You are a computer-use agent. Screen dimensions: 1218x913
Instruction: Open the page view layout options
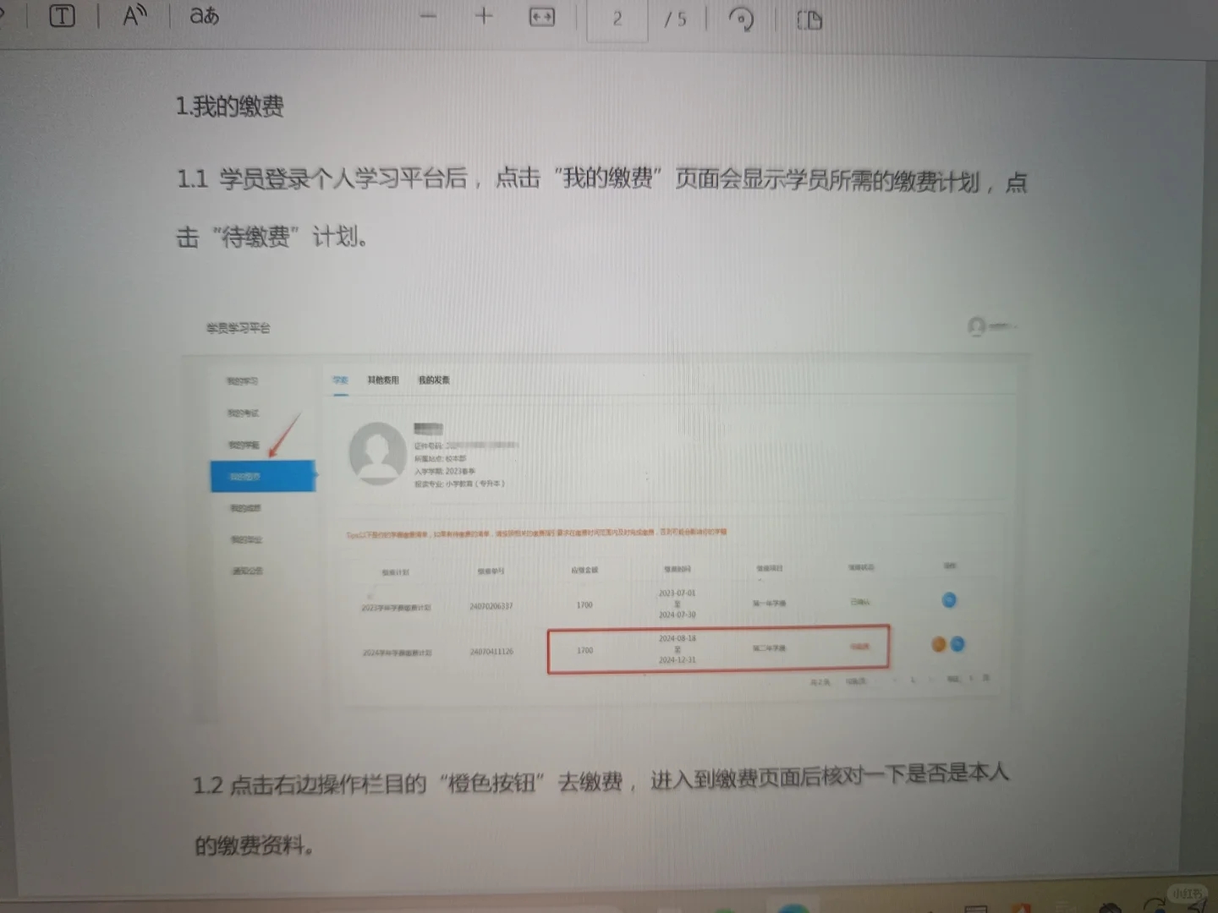[809, 19]
